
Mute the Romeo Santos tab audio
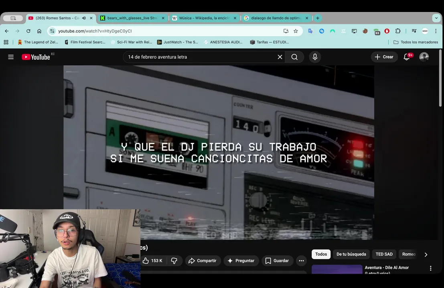point(84,18)
